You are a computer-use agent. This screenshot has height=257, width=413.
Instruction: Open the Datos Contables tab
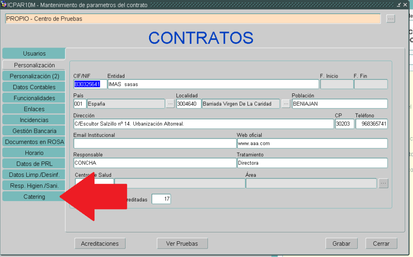click(x=34, y=87)
